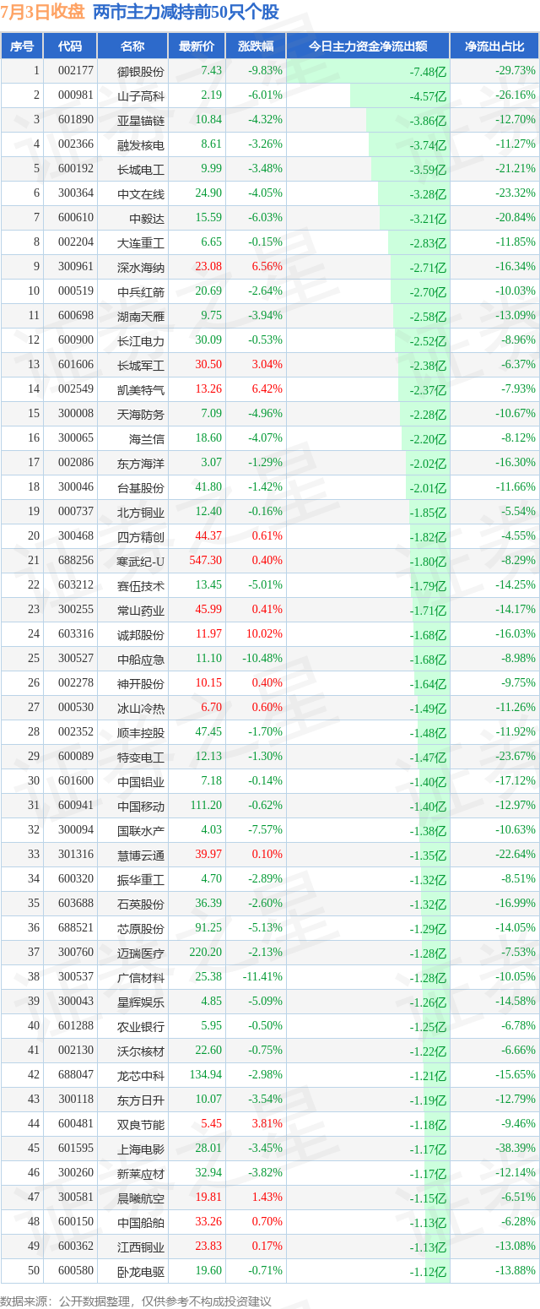Select stock name 石英股份
This screenshot has width=540, height=1309.
(x=141, y=904)
